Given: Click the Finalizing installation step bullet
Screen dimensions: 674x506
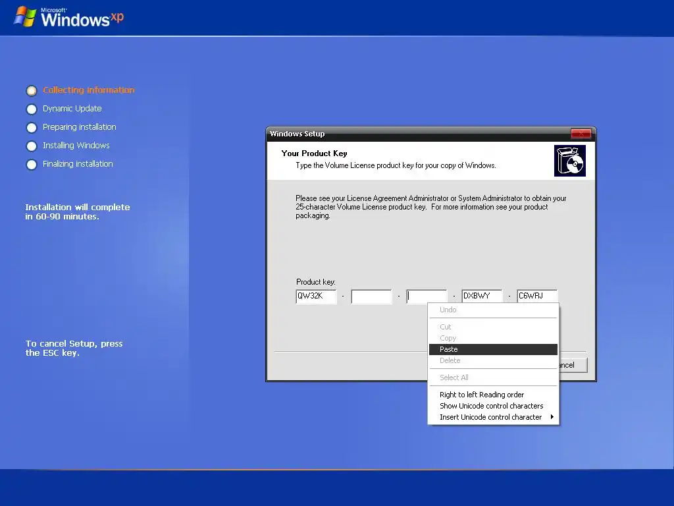Looking at the screenshot, I should tap(32, 165).
